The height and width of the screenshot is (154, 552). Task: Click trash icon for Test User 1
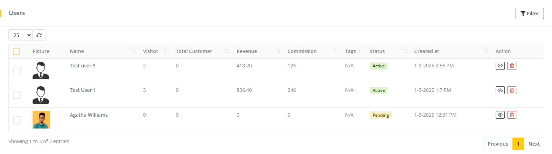(x=511, y=90)
